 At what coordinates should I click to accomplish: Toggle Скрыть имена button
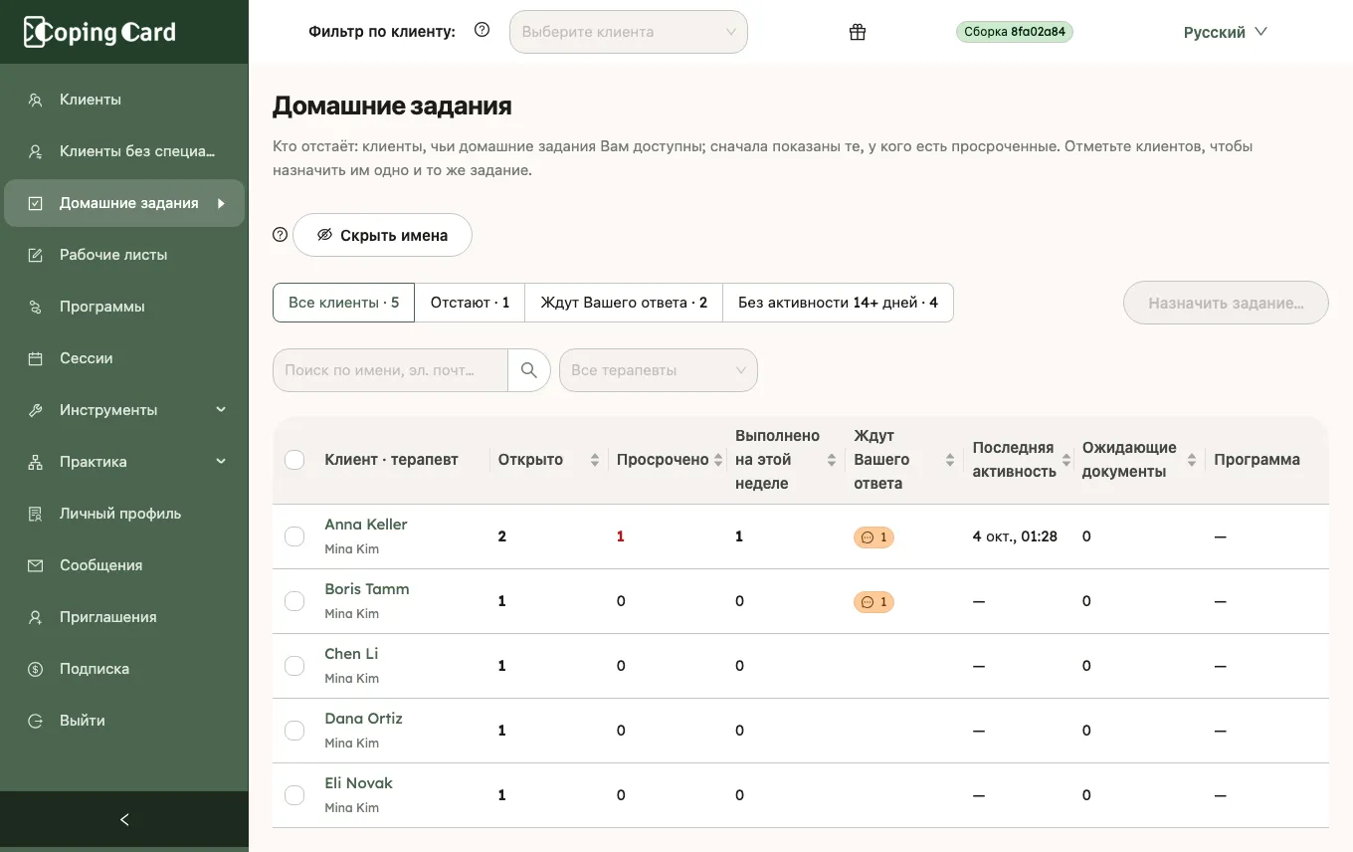382,235
